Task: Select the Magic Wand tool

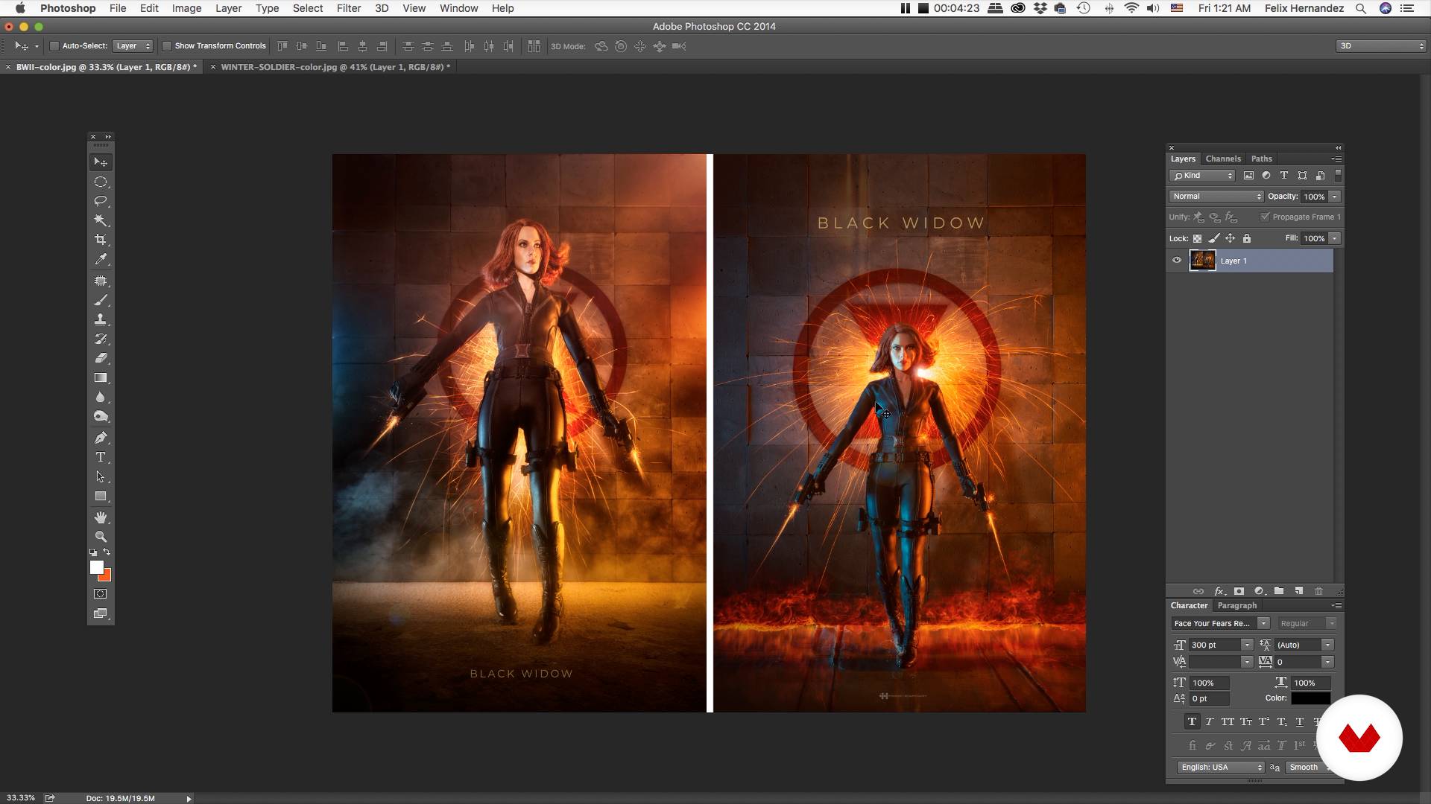Action: [101, 220]
